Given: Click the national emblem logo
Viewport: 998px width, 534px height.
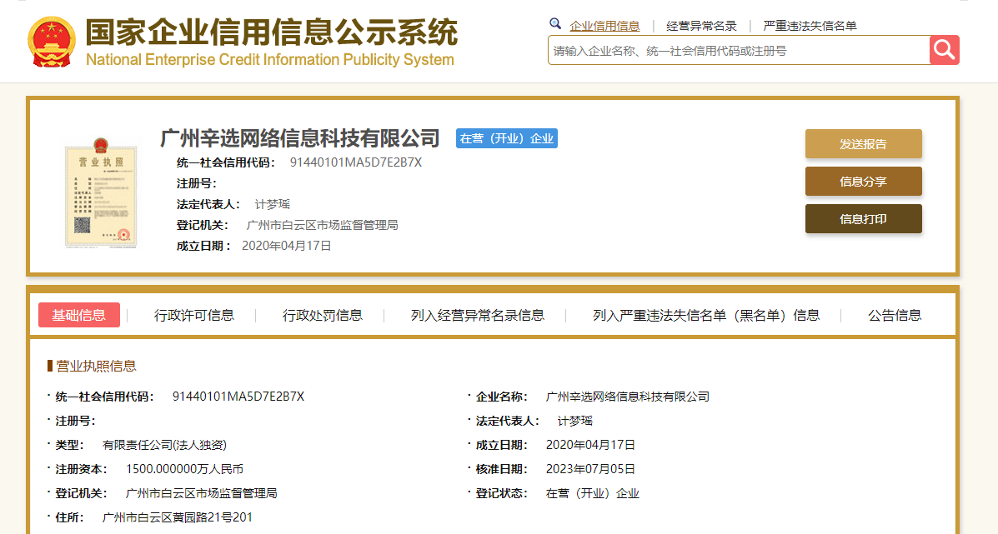Looking at the screenshot, I should 52,36.
